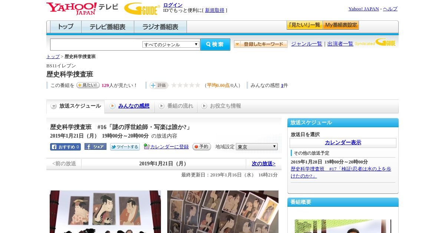Set rating with the fifth star
445x233 pixels.
point(198,85)
